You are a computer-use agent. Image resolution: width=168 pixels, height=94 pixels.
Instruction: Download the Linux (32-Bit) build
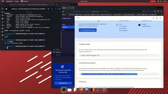[x=123, y=26]
